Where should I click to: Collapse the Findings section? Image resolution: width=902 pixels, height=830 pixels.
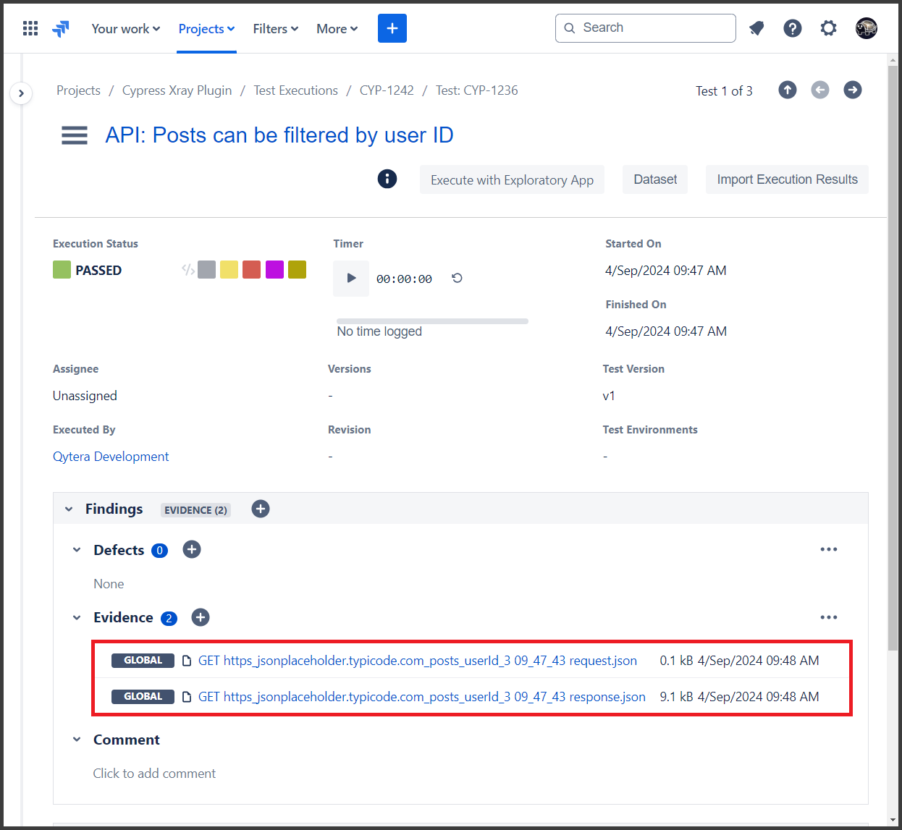[69, 509]
